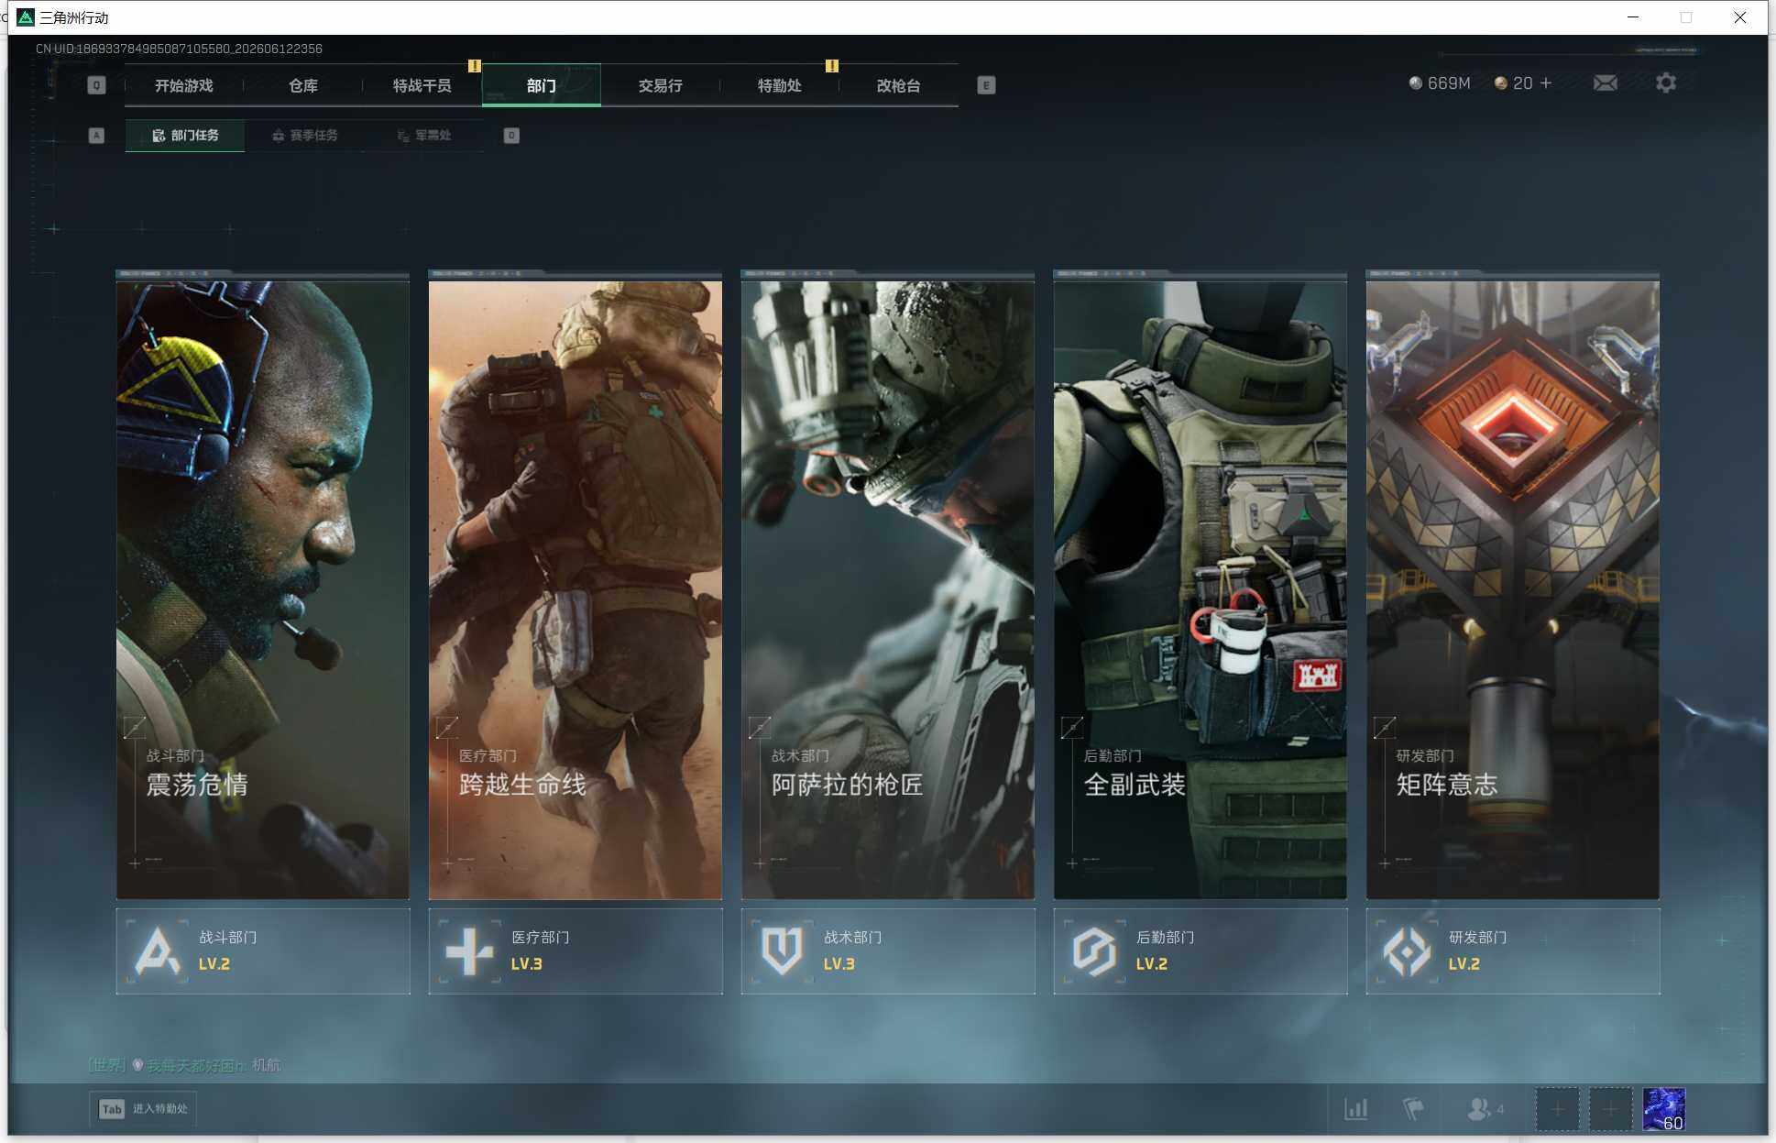Open the 特战干员 tab
Image resolution: width=1776 pixels, height=1143 pixels.
click(x=422, y=85)
